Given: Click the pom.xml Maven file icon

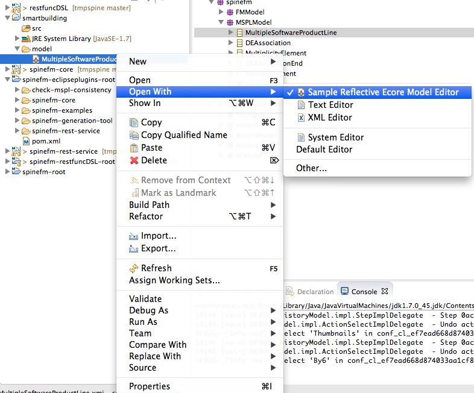Looking at the screenshot, I should click(27, 141).
